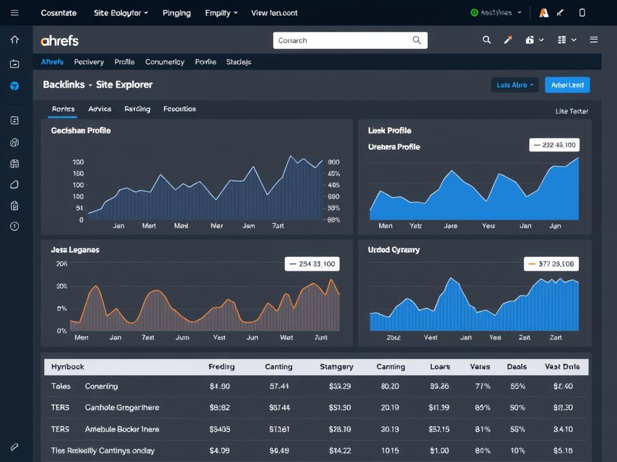
Task: Switch to the Rories sub-tab
Action: pyautogui.click(x=63, y=109)
